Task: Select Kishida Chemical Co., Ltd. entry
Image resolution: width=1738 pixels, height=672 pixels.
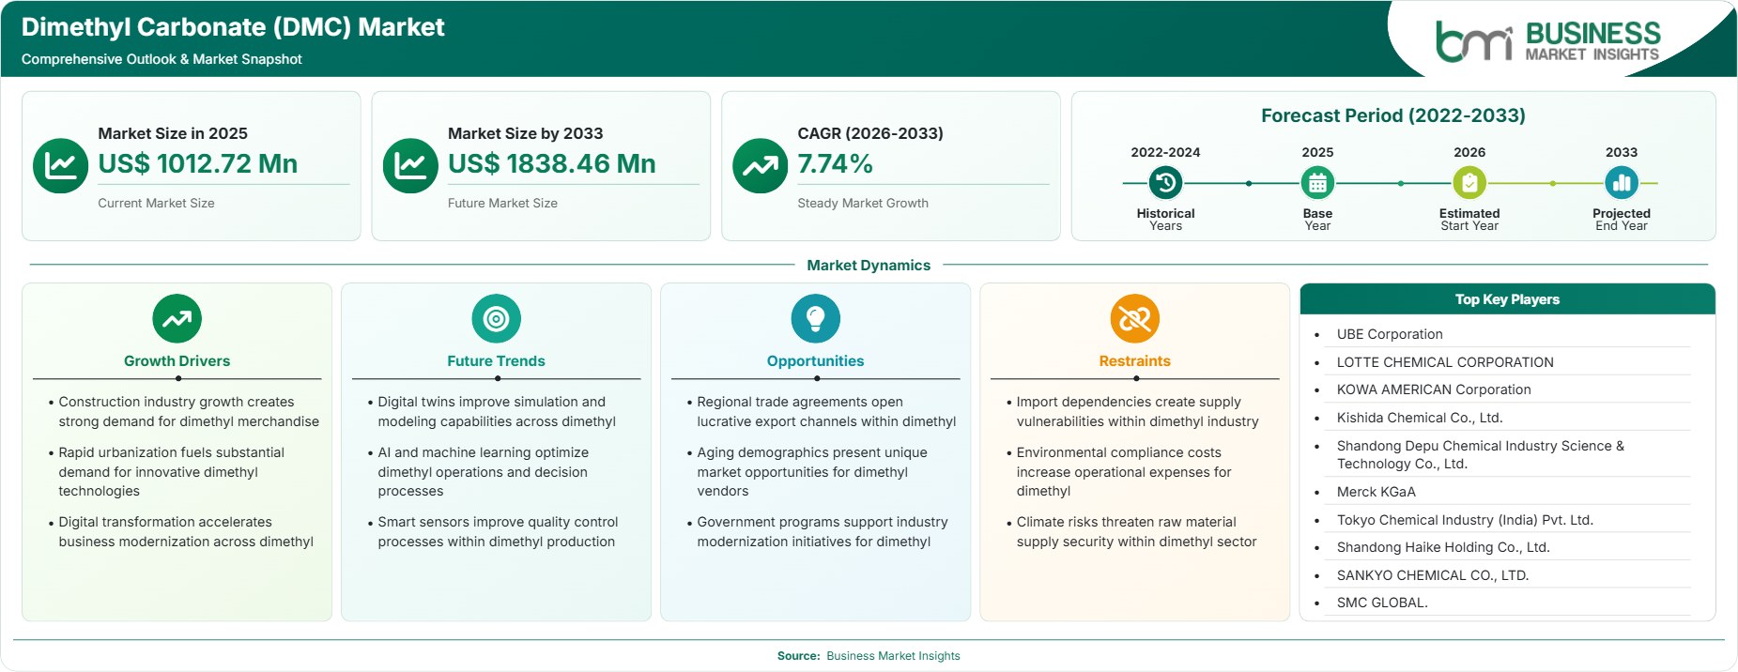Action: pos(1420,418)
